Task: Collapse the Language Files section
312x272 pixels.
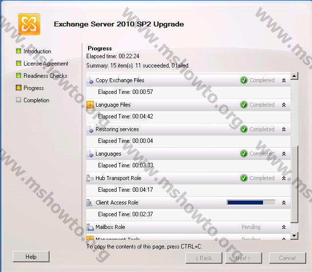Action: point(284,105)
